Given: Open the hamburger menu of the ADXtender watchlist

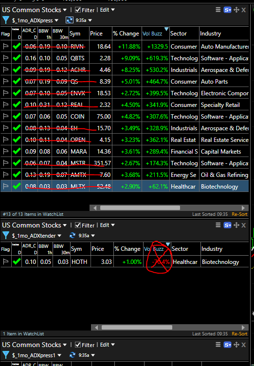Looking at the screenshot, I should tap(218, 225).
